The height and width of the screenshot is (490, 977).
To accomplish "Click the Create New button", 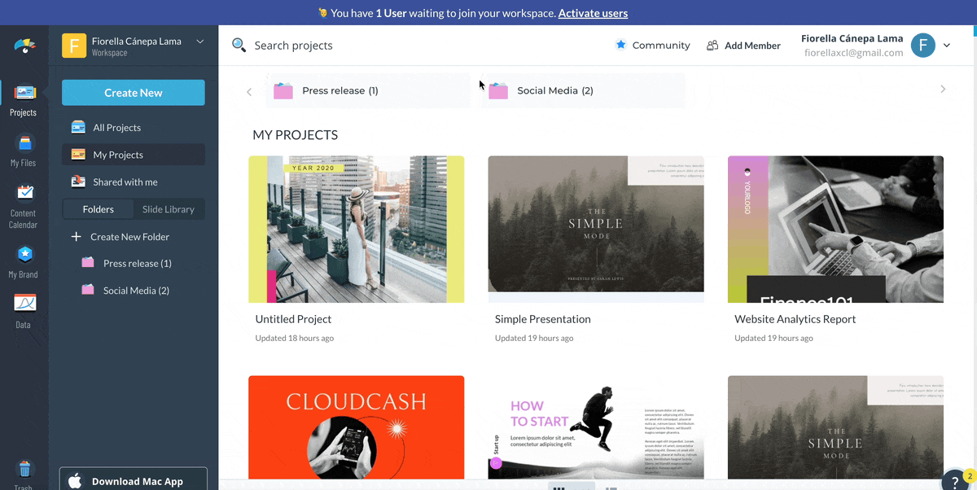I will click(134, 93).
